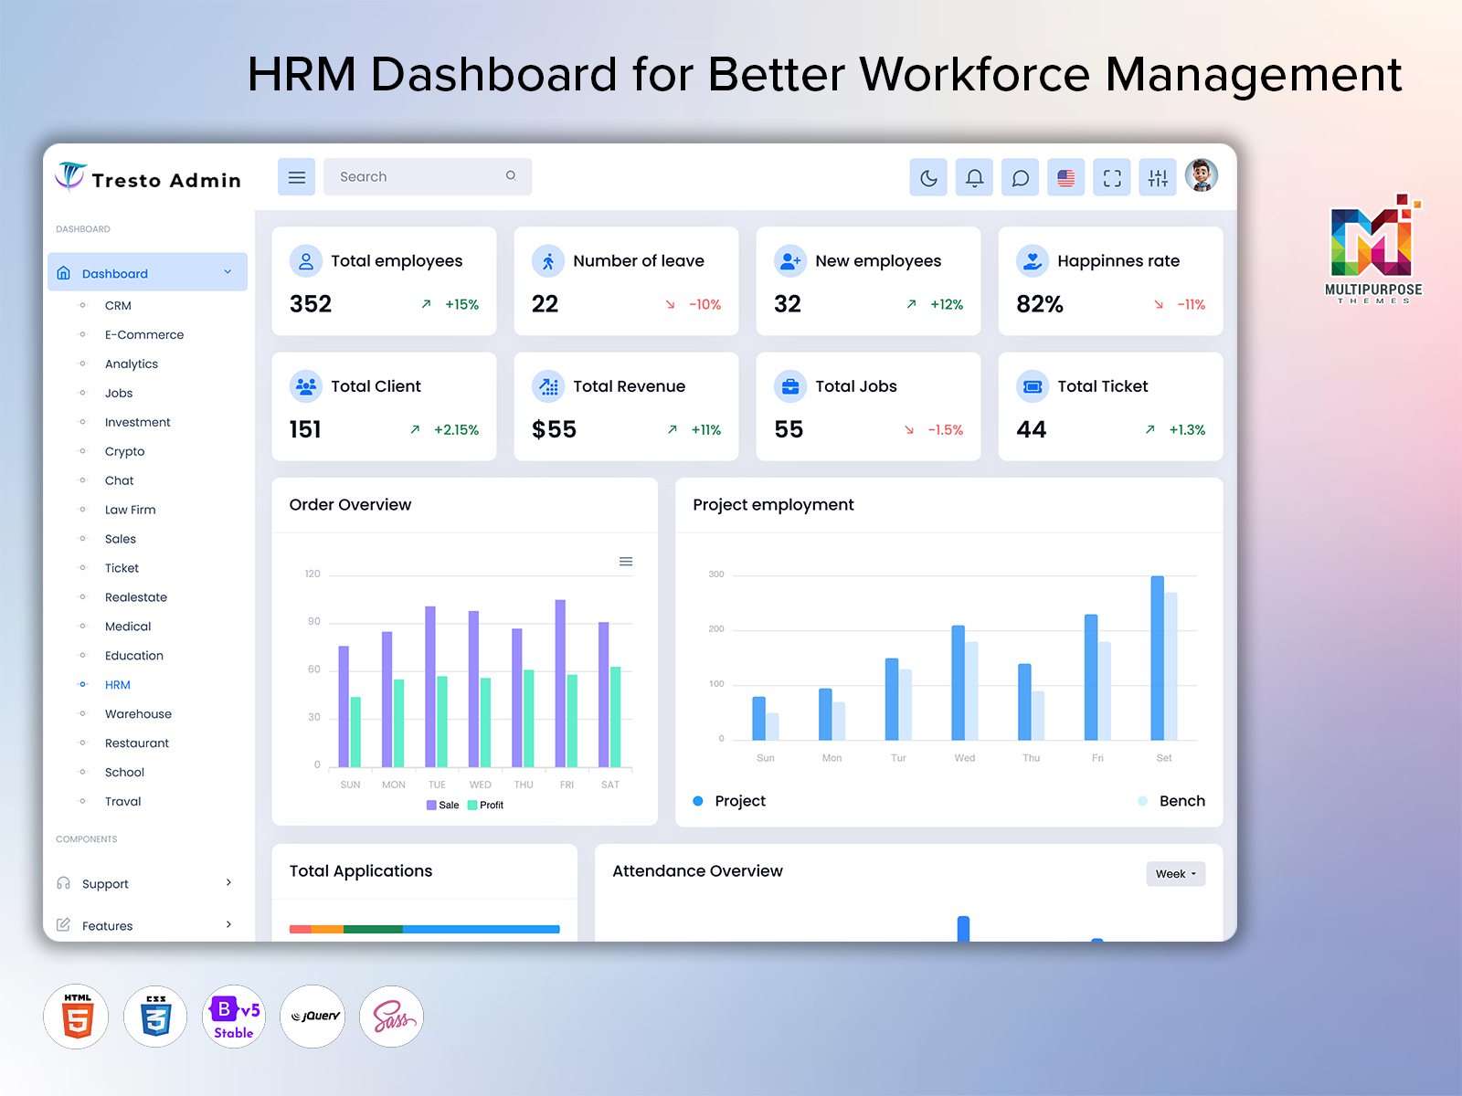Toggle fullscreen mode icon
This screenshot has width=1462, height=1096.
point(1112,177)
